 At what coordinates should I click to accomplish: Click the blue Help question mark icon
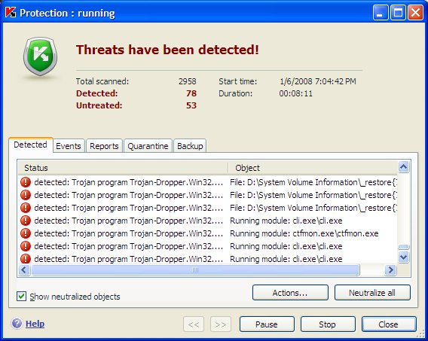(17, 323)
